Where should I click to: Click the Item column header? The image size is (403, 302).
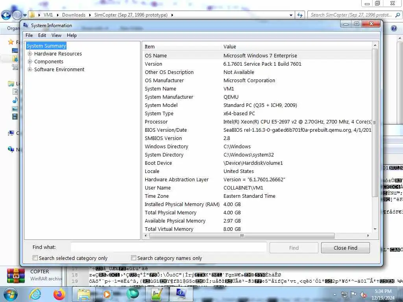(x=182, y=46)
